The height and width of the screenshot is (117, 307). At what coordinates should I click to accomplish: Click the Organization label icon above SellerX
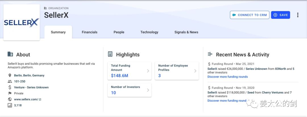[x=45, y=8]
